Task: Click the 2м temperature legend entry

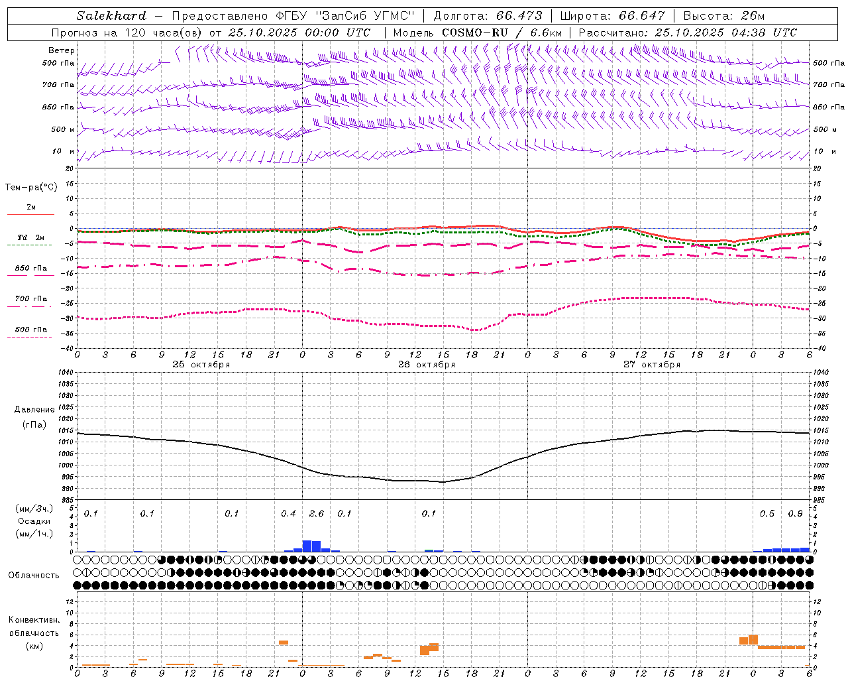Action: (x=31, y=208)
